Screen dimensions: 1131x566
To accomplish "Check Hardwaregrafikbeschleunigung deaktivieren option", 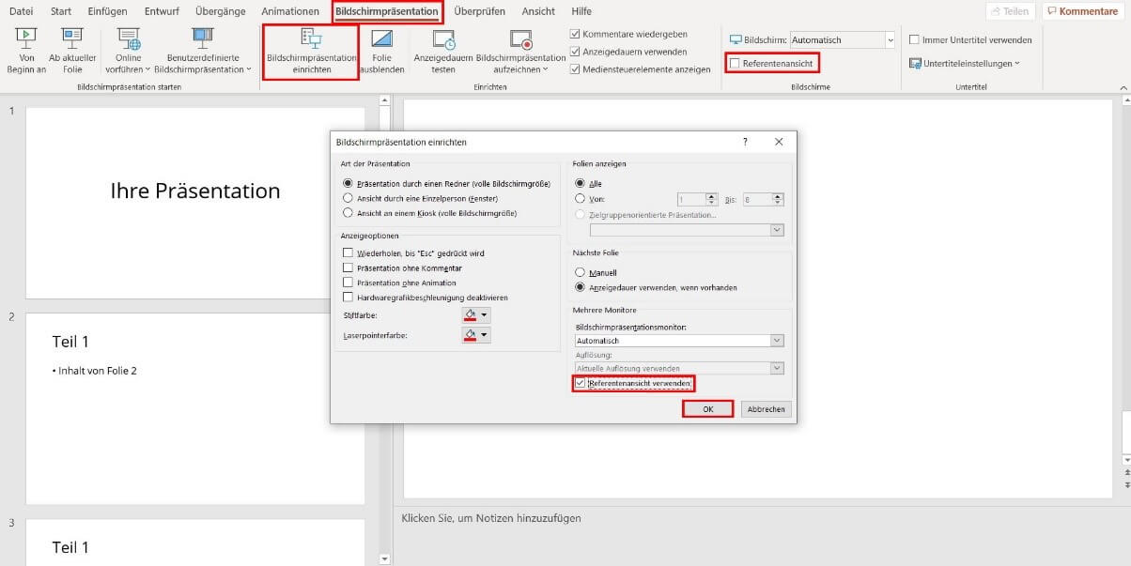I will [349, 298].
